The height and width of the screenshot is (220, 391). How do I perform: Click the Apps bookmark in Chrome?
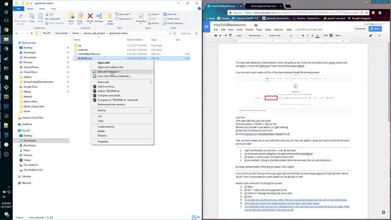(210, 18)
